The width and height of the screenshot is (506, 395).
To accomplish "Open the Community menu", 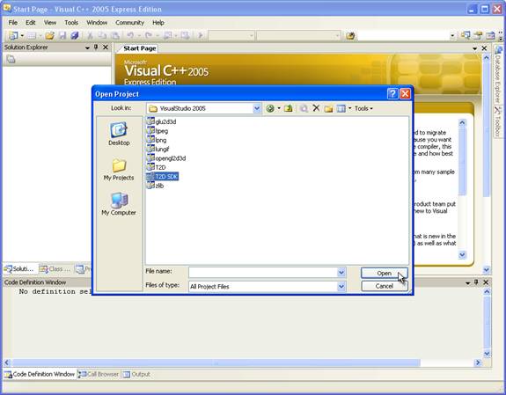I will 129,22.
